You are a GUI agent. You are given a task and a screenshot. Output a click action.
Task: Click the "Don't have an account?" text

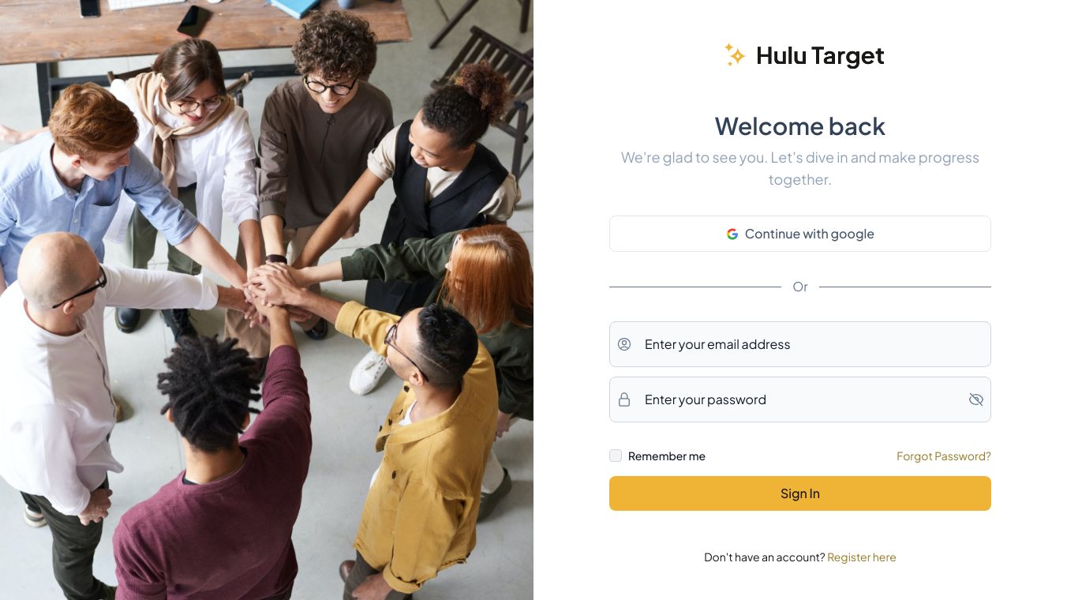tap(765, 557)
